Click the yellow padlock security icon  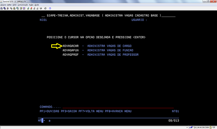click(211, 127)
